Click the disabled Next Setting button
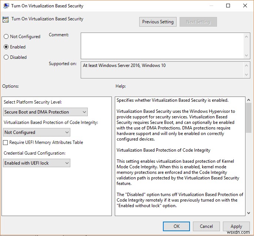This screenshot has height=236, width=254. click(x=198, y=22)
